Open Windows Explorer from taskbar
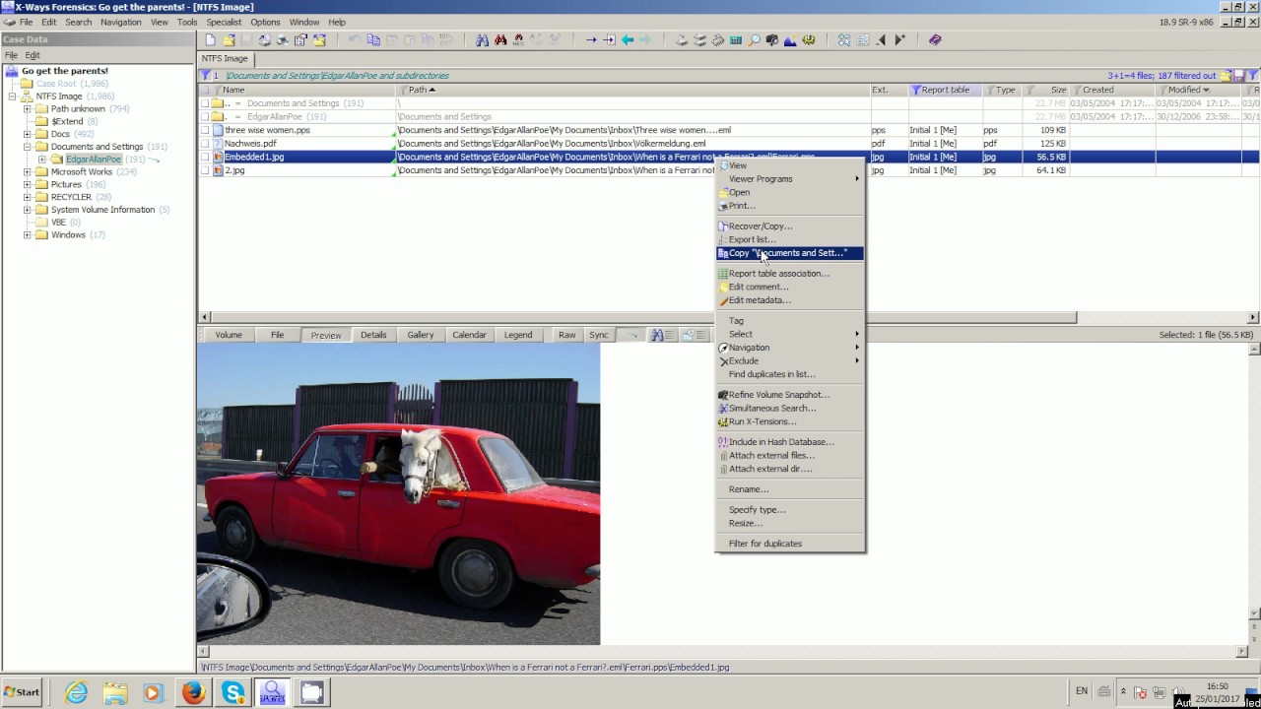 115,692
